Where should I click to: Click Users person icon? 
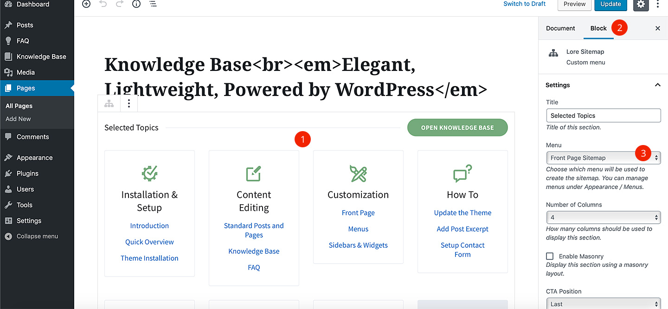[8, 189]
